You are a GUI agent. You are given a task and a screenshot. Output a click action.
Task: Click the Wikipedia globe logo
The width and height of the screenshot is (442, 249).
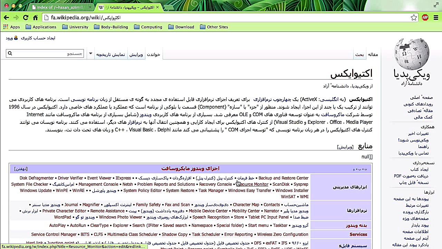click(x=412, y=54)
